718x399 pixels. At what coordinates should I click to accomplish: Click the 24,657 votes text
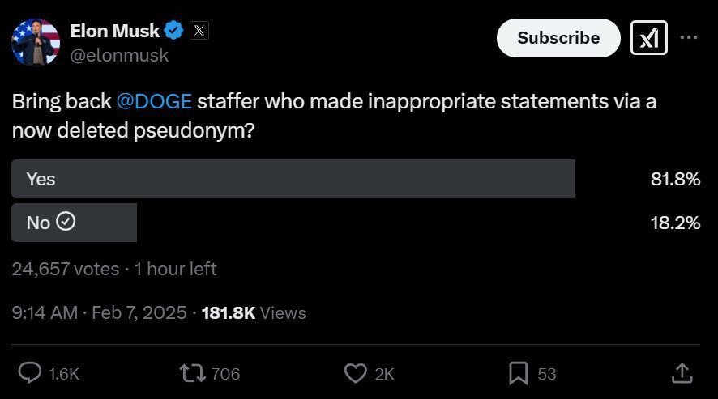pyautogui.click(x=65, y=269)
